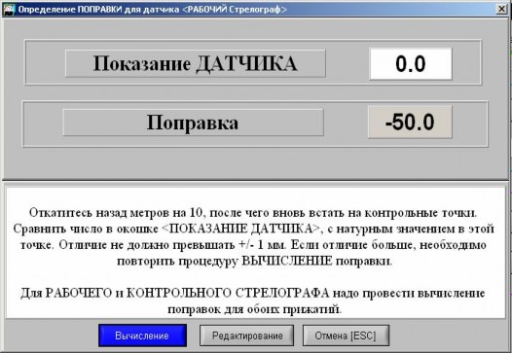The width and height of the screenshot is (512, 353).
Task: Cancel with Отмена [ESC] button
Action: coord(346,335)
